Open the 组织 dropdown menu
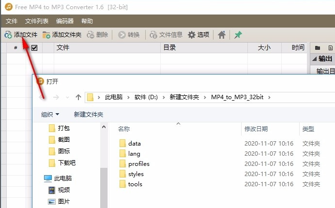 50,115
